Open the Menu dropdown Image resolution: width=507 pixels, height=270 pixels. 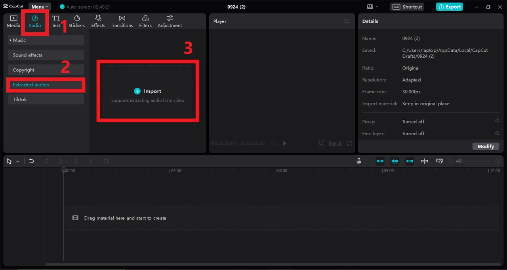(x=40, y=7)
